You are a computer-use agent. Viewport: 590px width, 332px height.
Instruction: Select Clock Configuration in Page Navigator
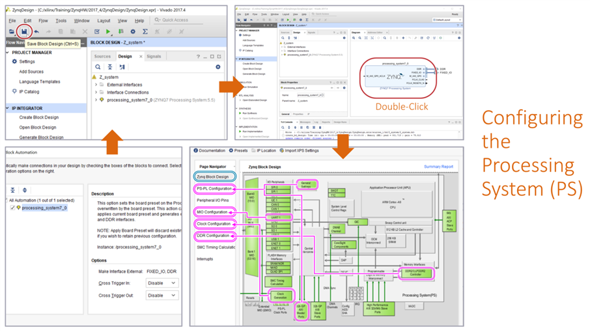tap(214, 224)
